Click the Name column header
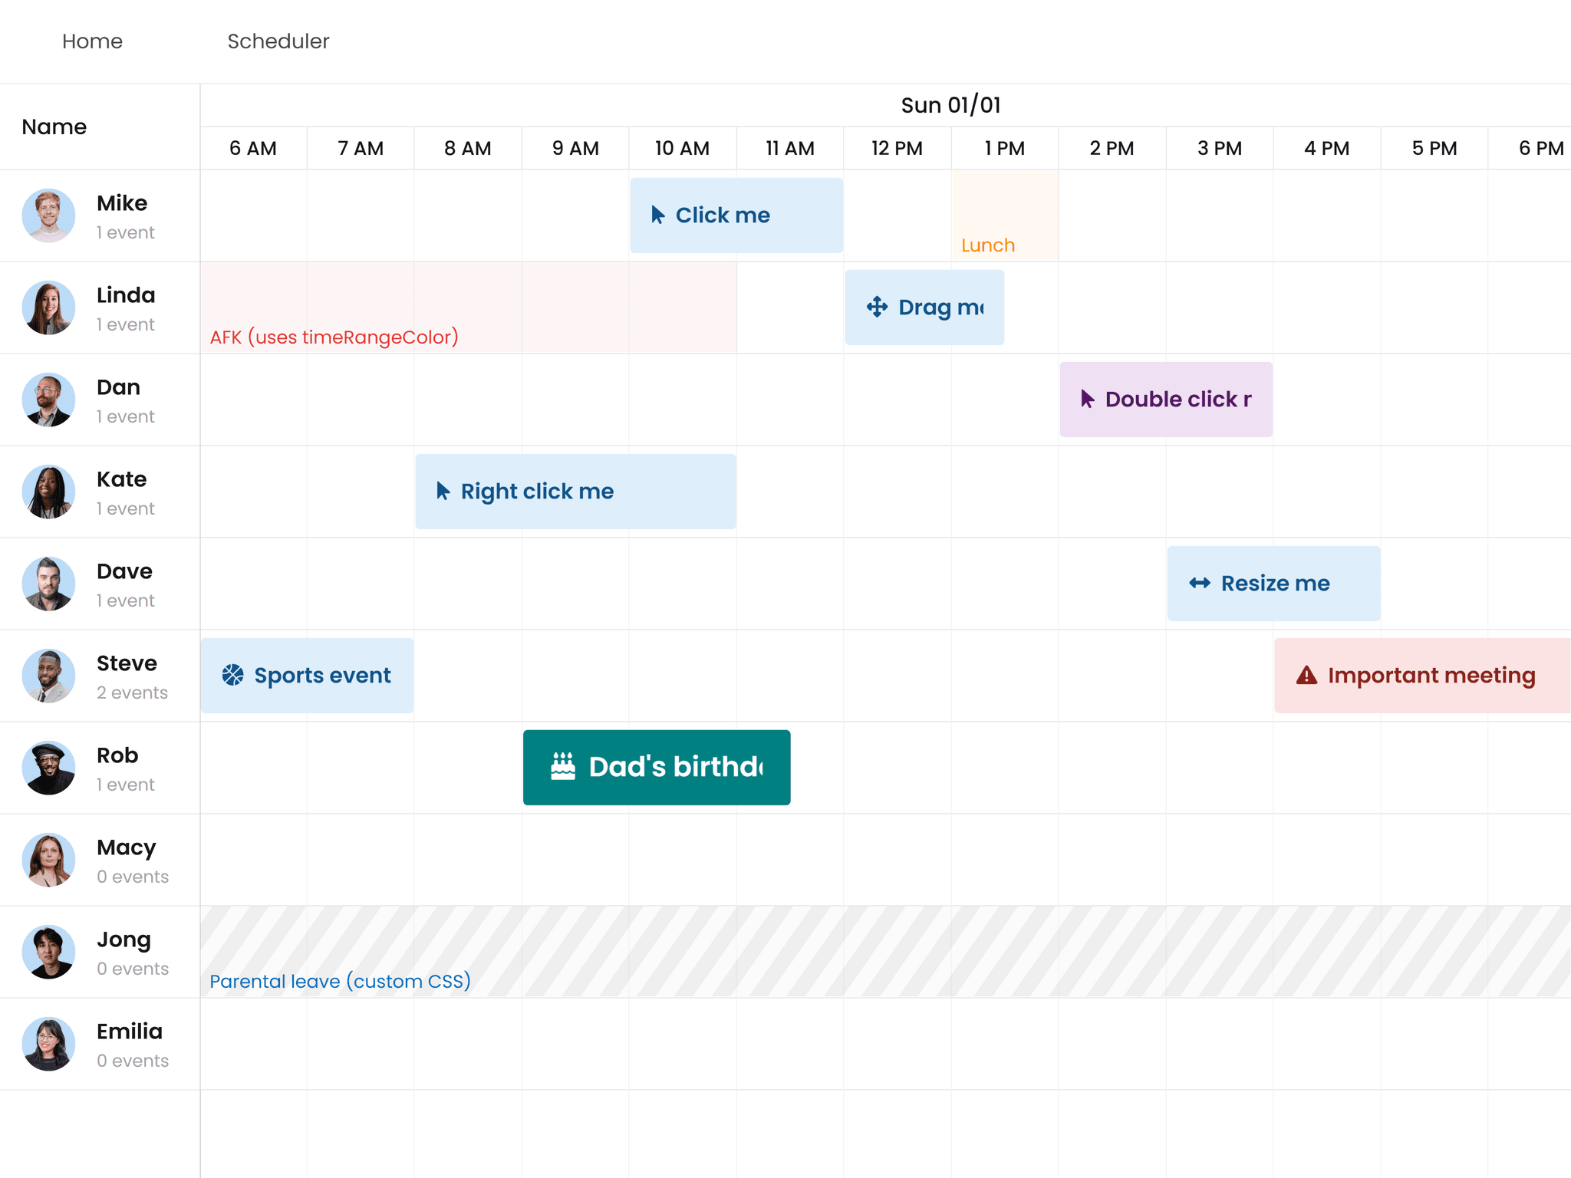 54,127
